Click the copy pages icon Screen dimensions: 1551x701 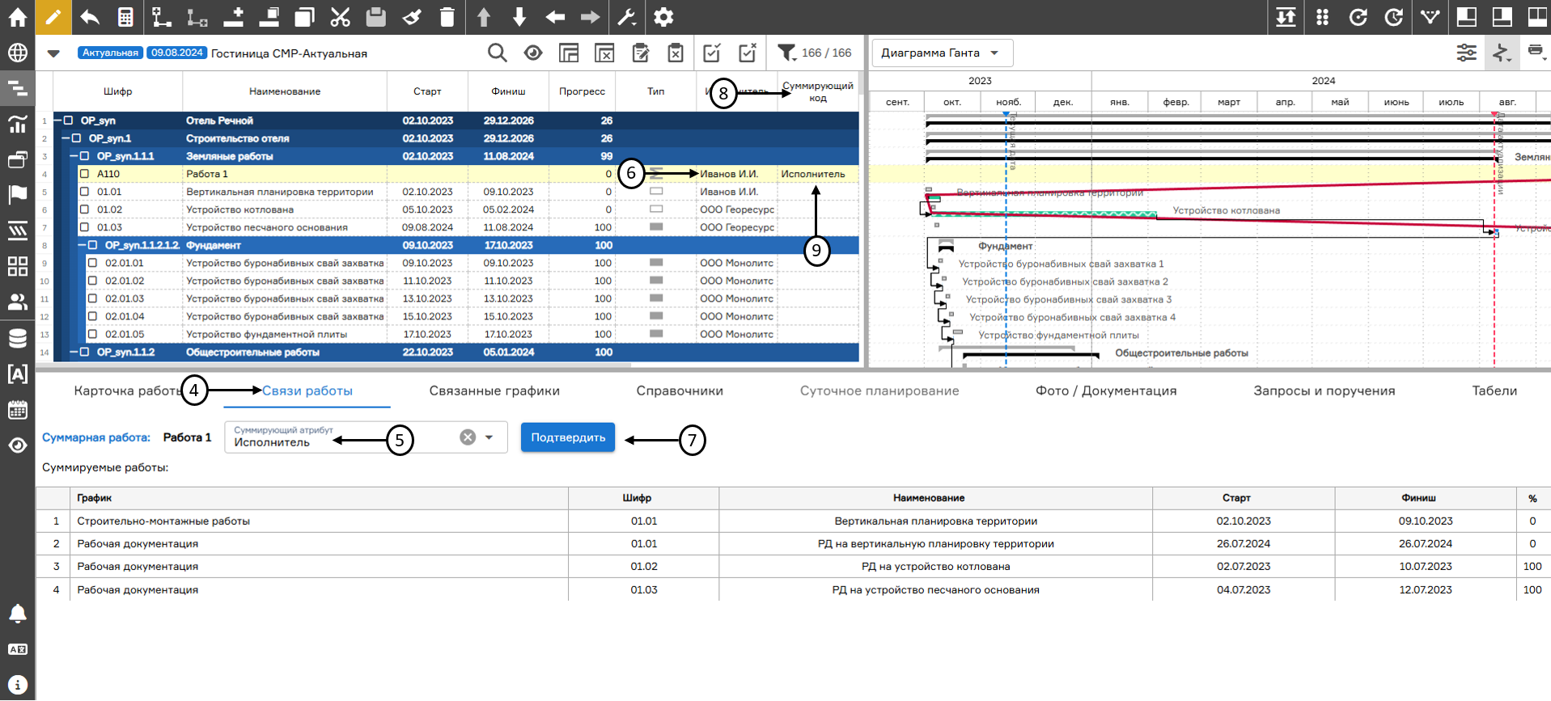click(304, 17)
